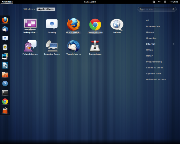Launch the Transmission torrent client
The image size is (180, 144).
click(95, 48)
